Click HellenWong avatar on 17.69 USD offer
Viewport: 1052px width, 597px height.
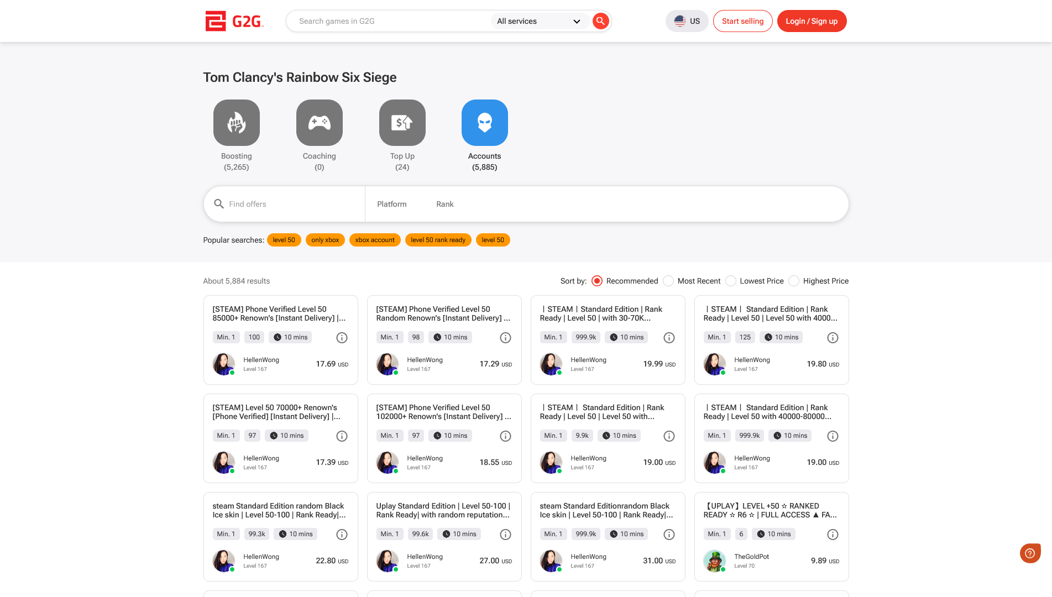click(x=223, y=364)
